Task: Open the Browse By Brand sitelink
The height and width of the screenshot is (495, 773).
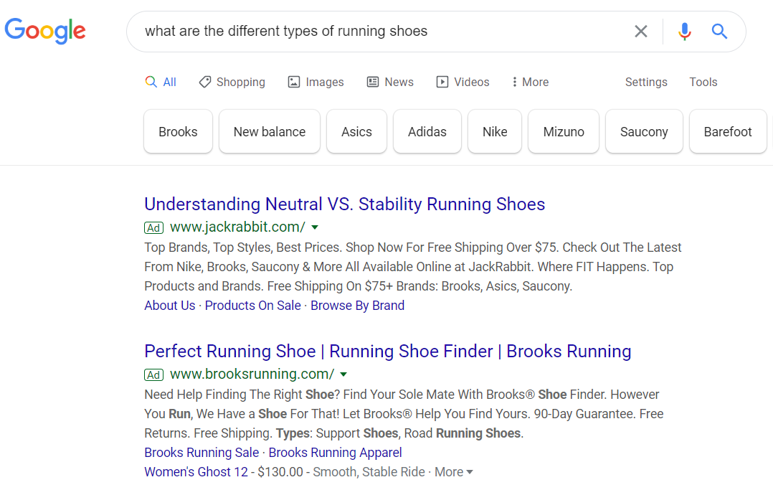Action: click(357, 306)
